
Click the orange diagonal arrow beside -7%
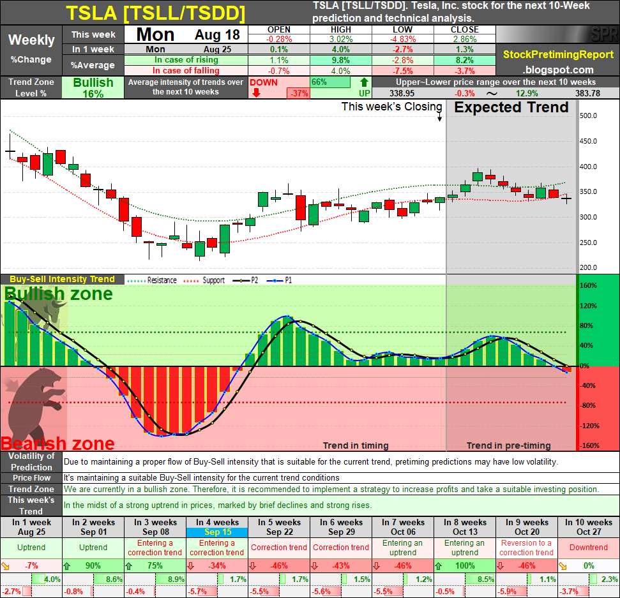[x=6, y=566]
